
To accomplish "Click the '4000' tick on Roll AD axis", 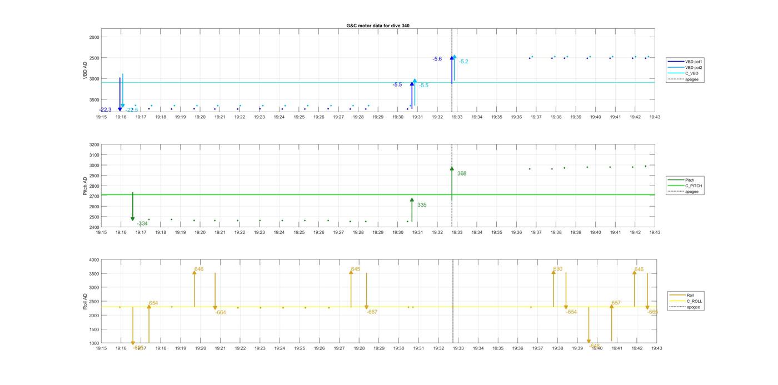I will (x=94, y=260).
